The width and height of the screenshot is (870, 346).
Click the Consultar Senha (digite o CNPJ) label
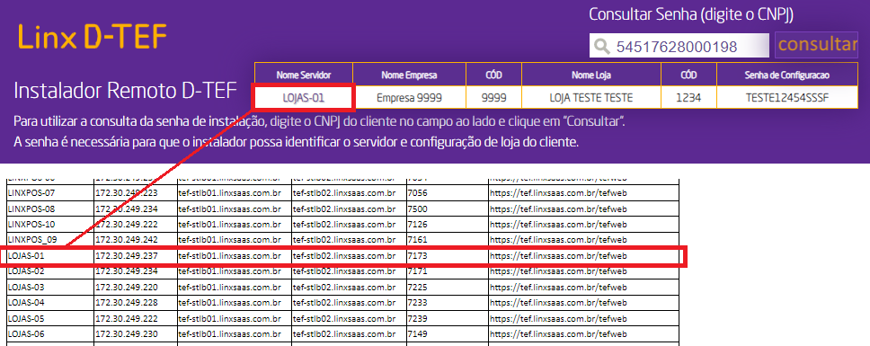pyautogui.click(x=691, y=15)
